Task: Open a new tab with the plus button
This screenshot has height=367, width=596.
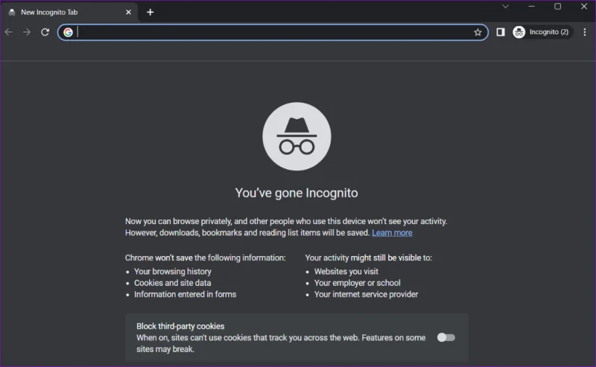Action: [x=150, y=12]
